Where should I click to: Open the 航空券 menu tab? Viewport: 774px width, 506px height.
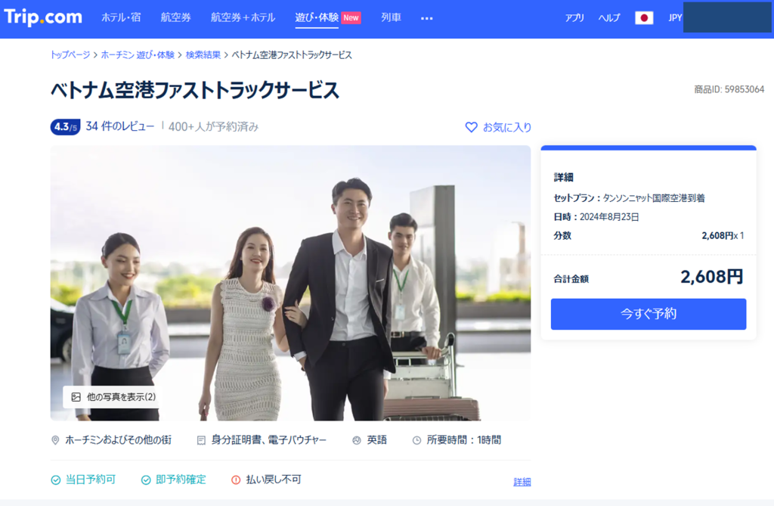click(x=176, y=17)
